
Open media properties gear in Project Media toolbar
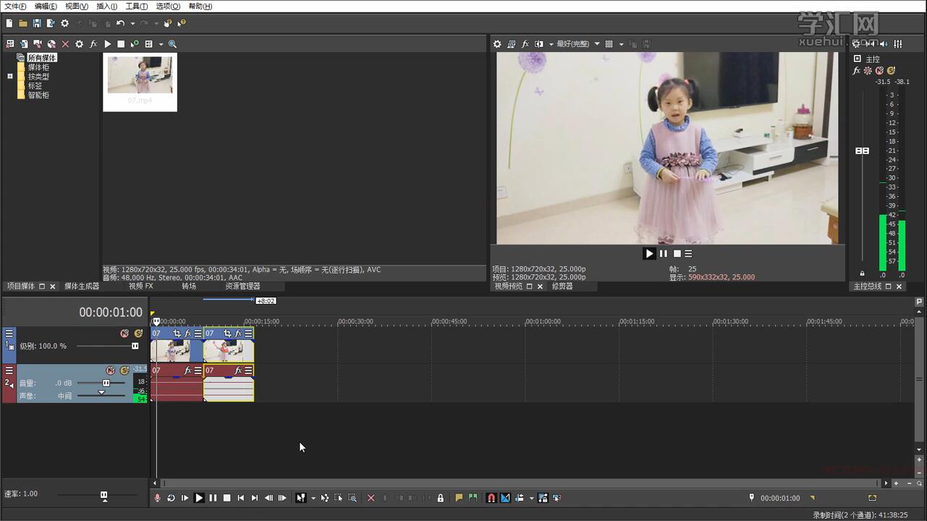click(80, 44)
